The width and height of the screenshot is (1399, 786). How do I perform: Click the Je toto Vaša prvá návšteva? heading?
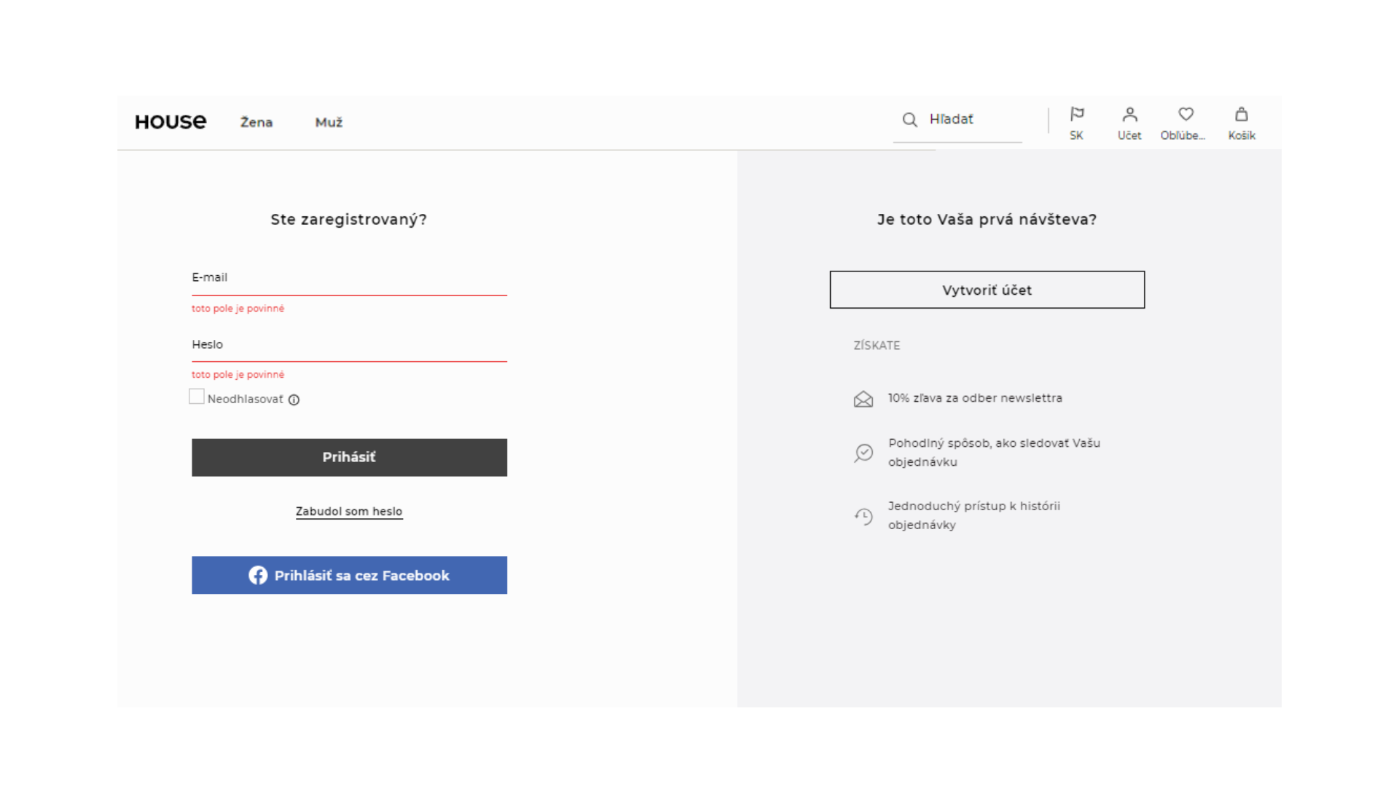click(987, 219)
